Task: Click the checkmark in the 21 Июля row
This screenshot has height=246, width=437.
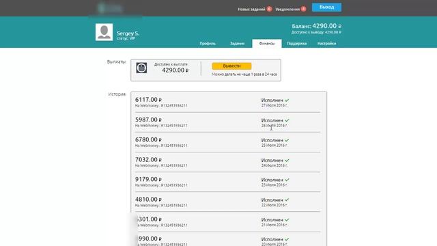Action: pos(287,220)
